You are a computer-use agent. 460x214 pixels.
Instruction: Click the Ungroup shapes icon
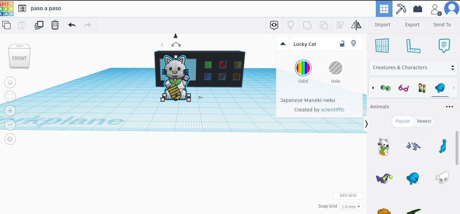tap(323, 25)
